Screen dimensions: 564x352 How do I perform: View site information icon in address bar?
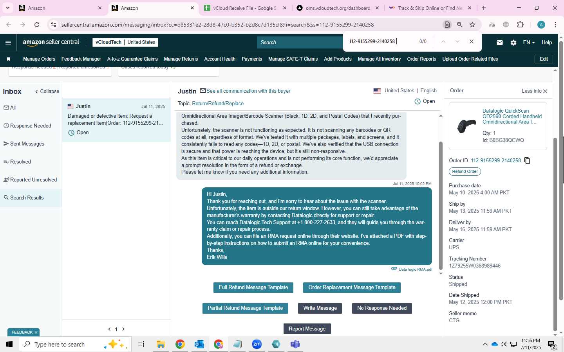54,25
